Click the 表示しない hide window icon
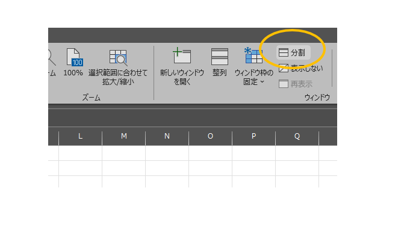407x226 pixels. [284, 68]
